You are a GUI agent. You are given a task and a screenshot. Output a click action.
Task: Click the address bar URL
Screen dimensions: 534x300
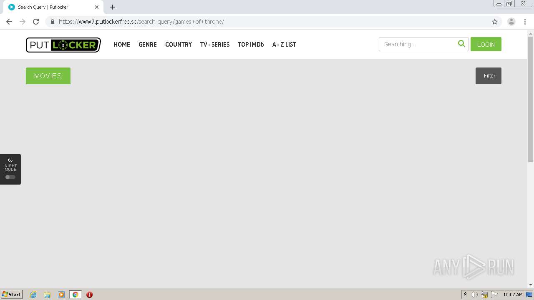[x=141, y=22]
